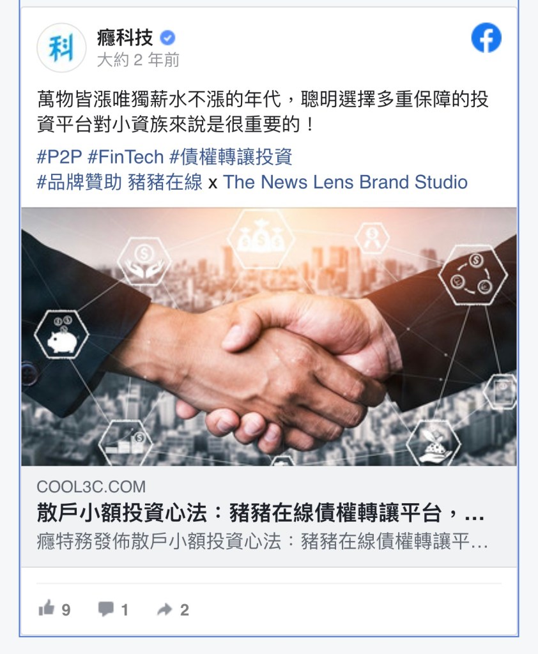The height and width of the screenshot is (654, 538).
Task: Open the 散戶小額投資心法 article headline
Action: (261, 513)
